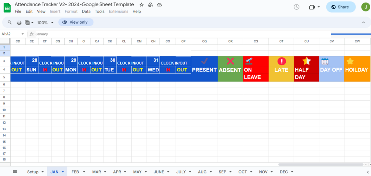
Task: Open the video call options
Action: (x=314, y=7)
